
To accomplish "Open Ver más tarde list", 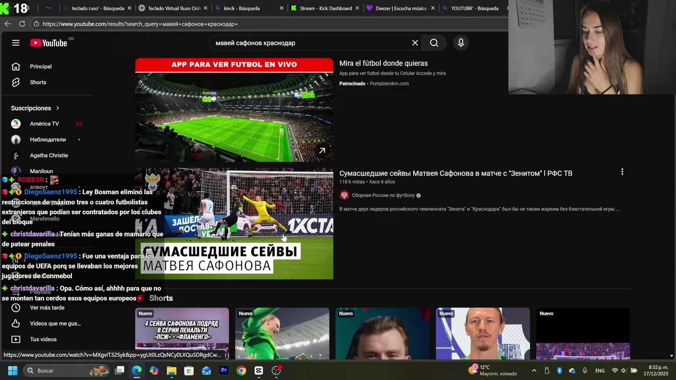I will [x=48, y=308].
